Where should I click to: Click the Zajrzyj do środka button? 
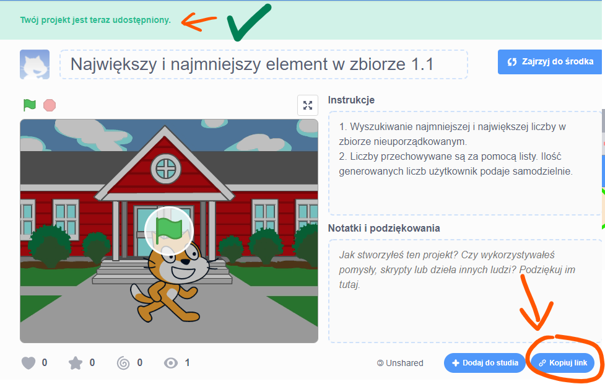point(550,62)
